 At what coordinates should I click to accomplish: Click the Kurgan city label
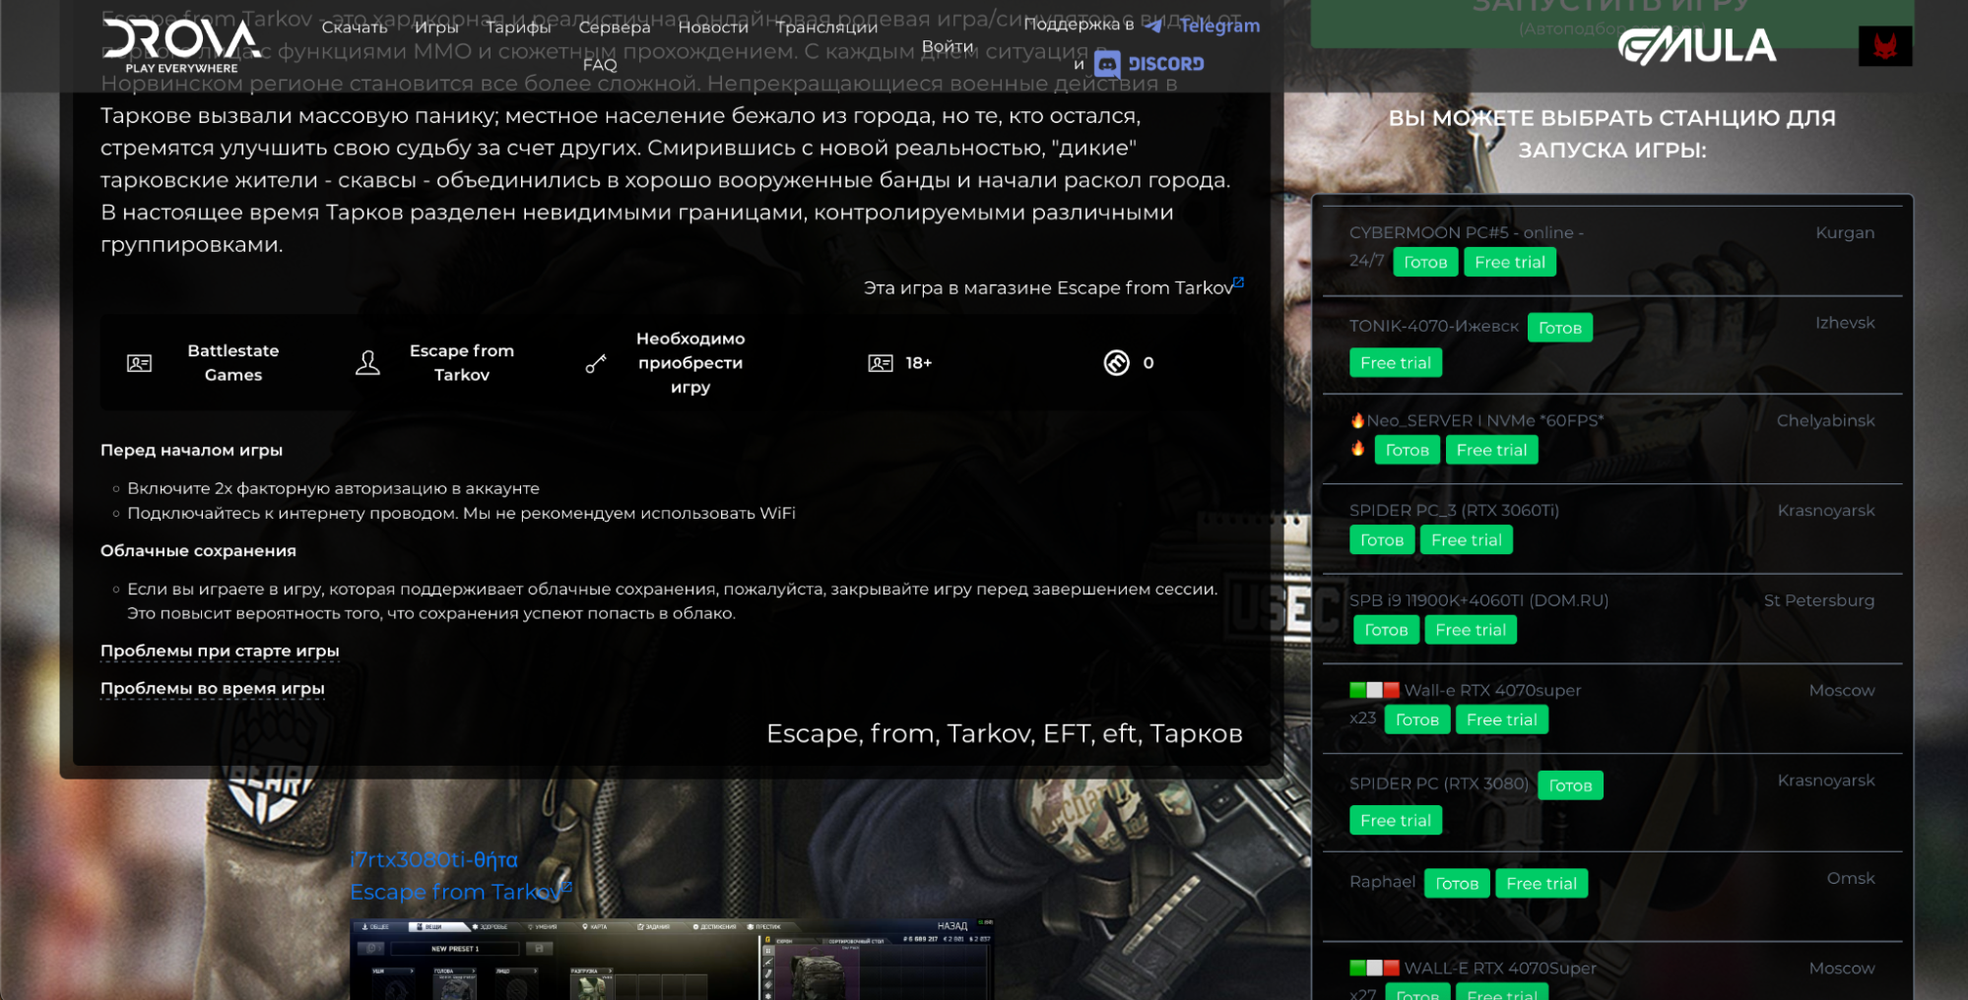click(1845, 232)
